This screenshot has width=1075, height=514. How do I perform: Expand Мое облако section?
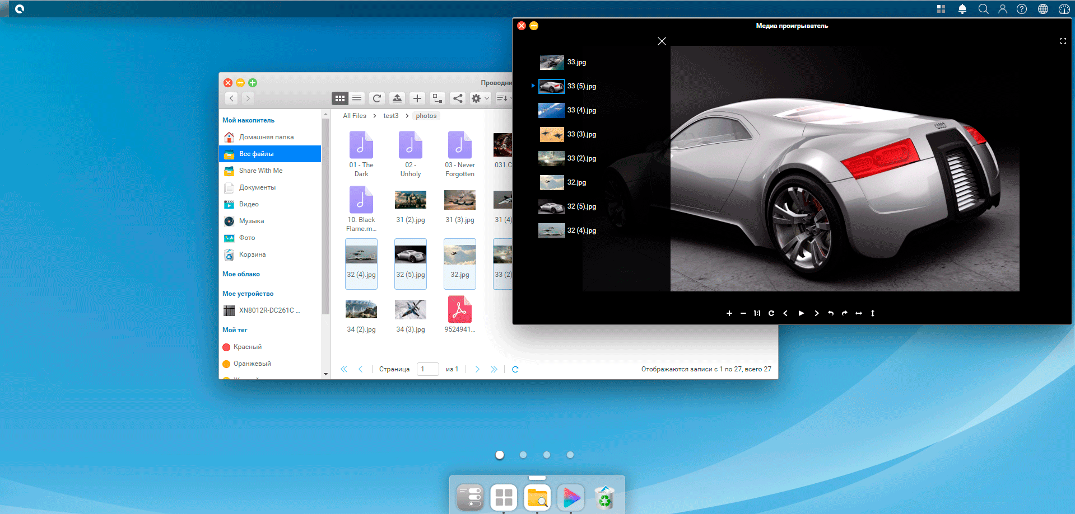coord(241,274)
